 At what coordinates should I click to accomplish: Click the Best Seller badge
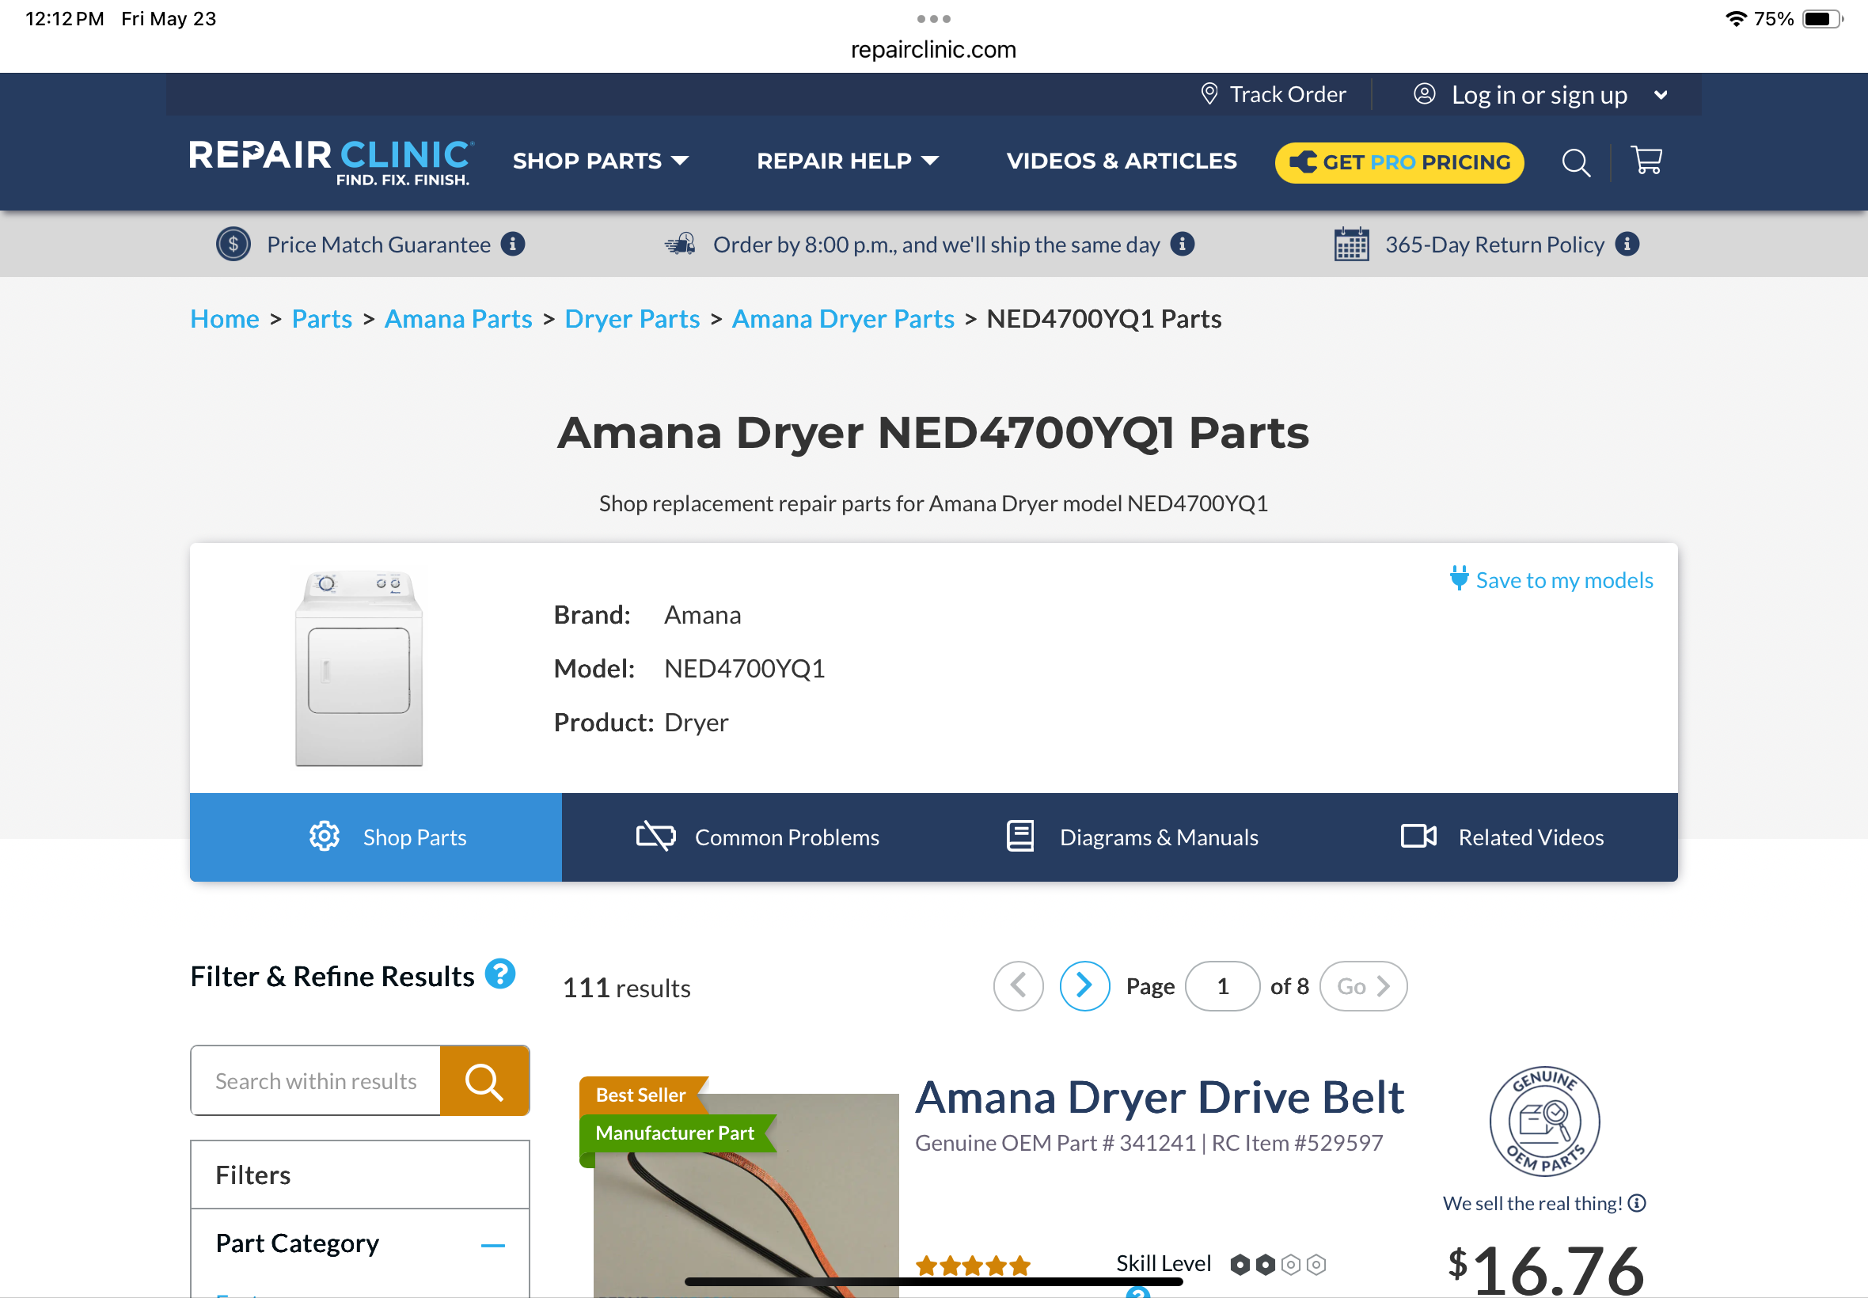(x=643, y=1095)
